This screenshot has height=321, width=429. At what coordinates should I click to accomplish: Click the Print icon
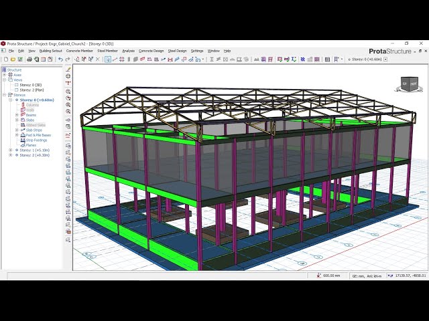point(29,60)
